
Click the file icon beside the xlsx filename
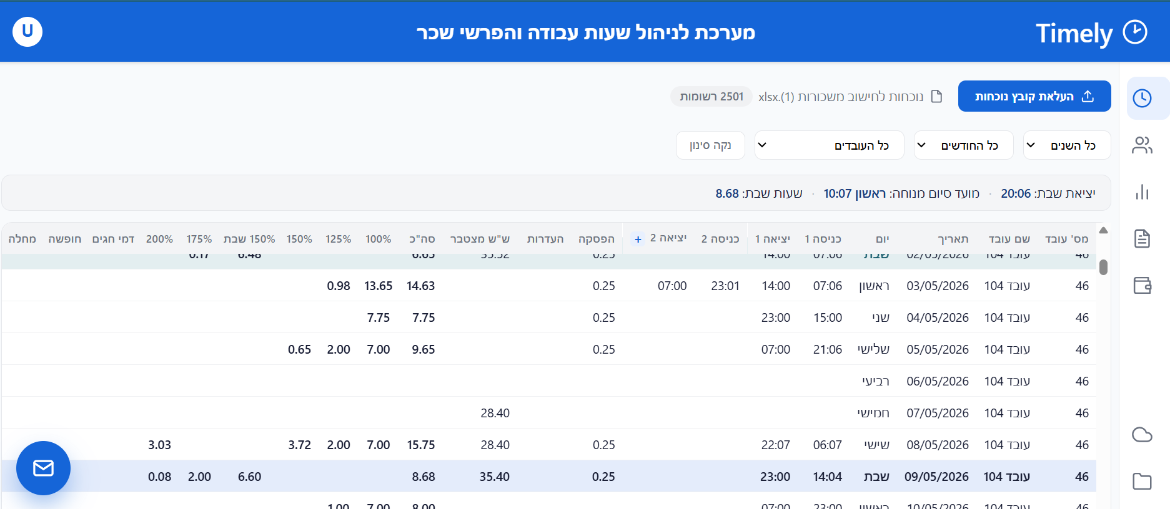pos(936,96)
